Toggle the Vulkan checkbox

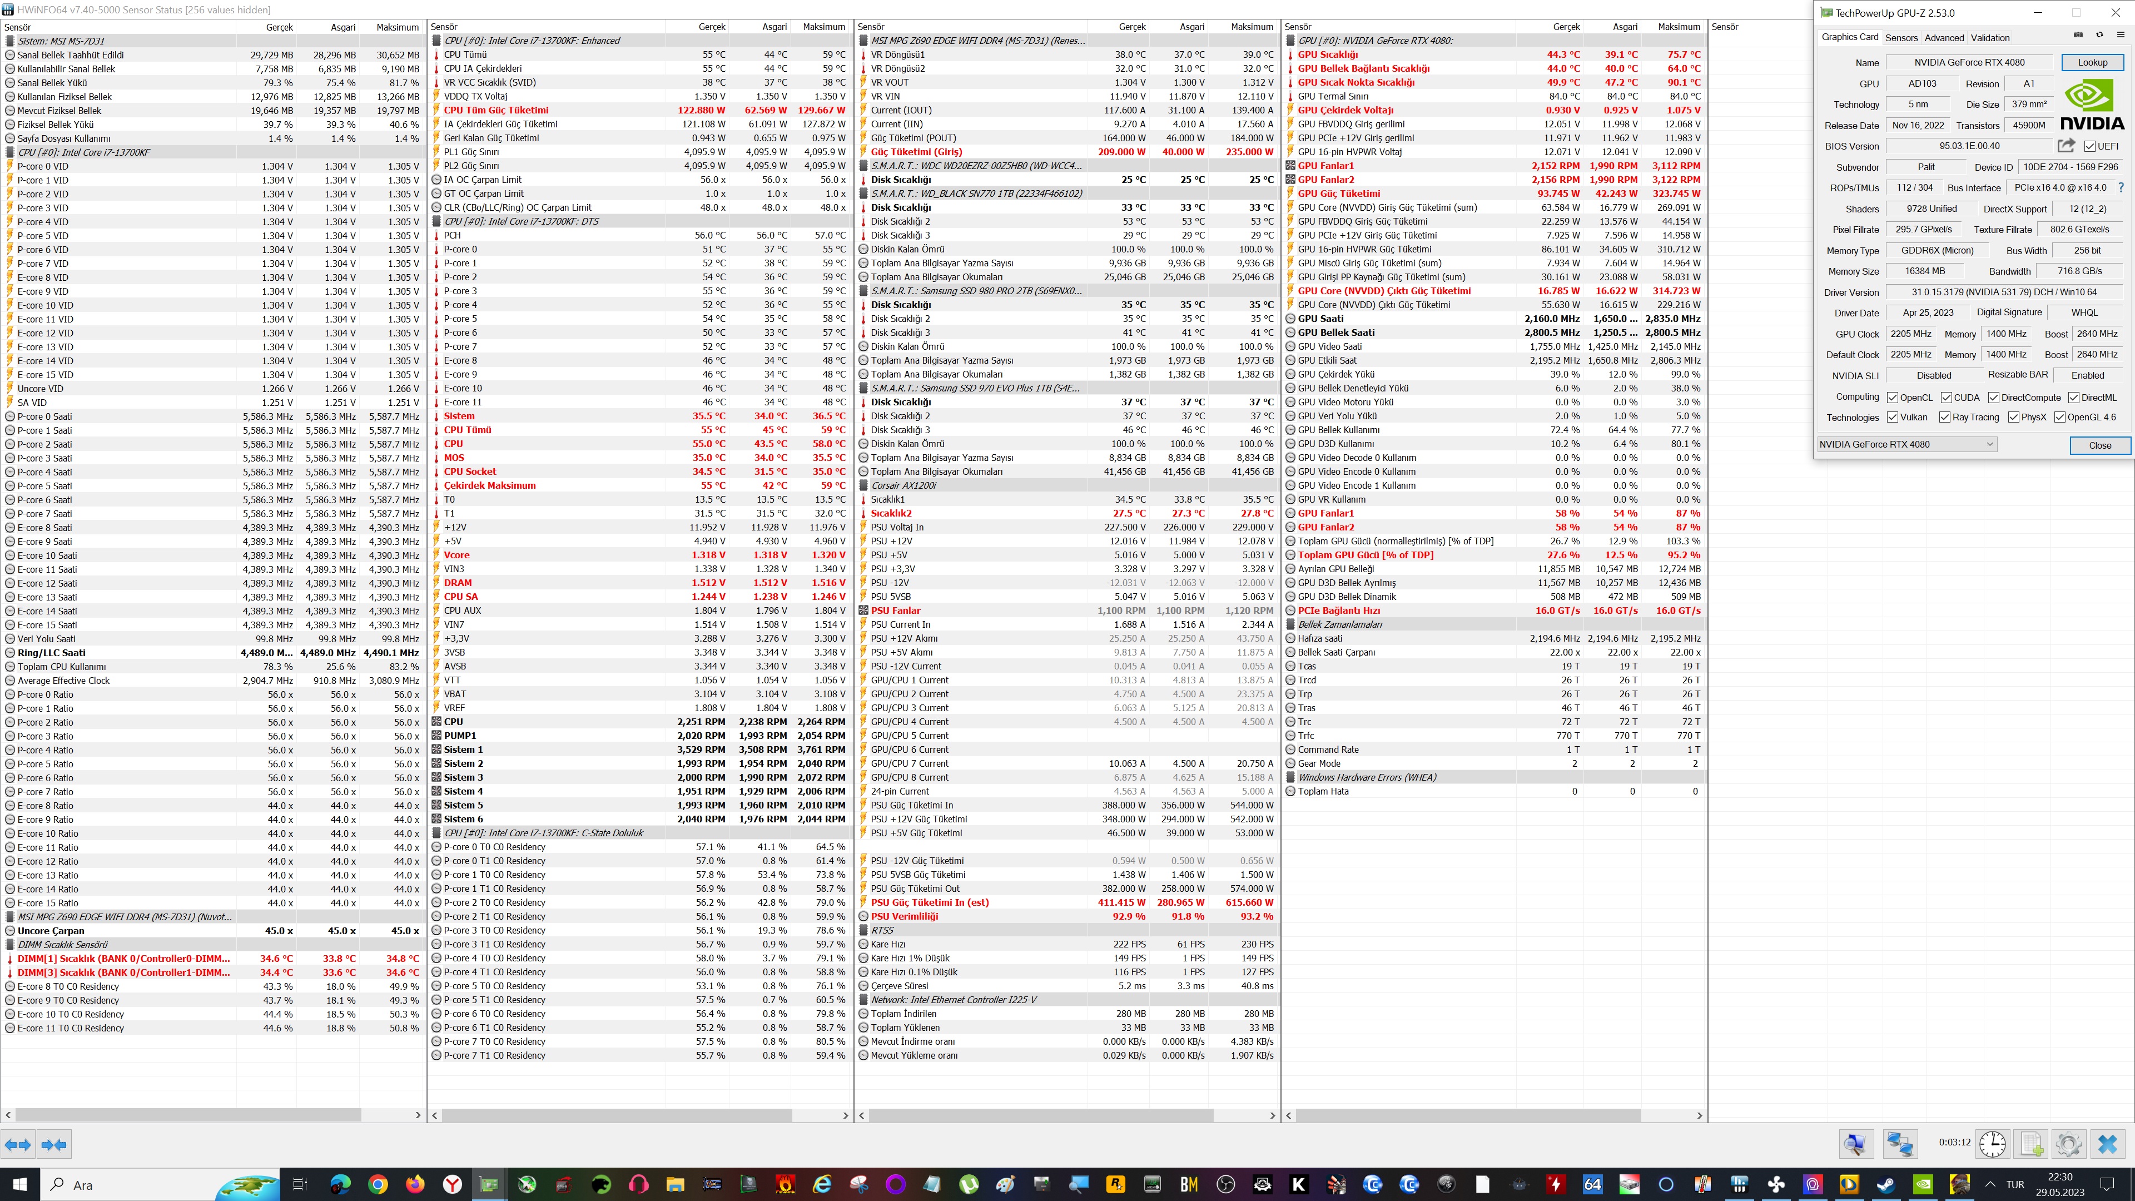pos(1892,417)
